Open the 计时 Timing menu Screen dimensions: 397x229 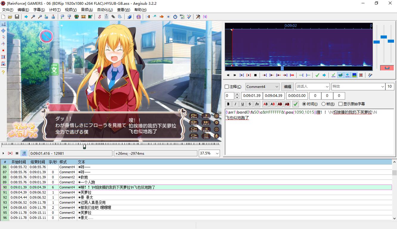[55, 10]
